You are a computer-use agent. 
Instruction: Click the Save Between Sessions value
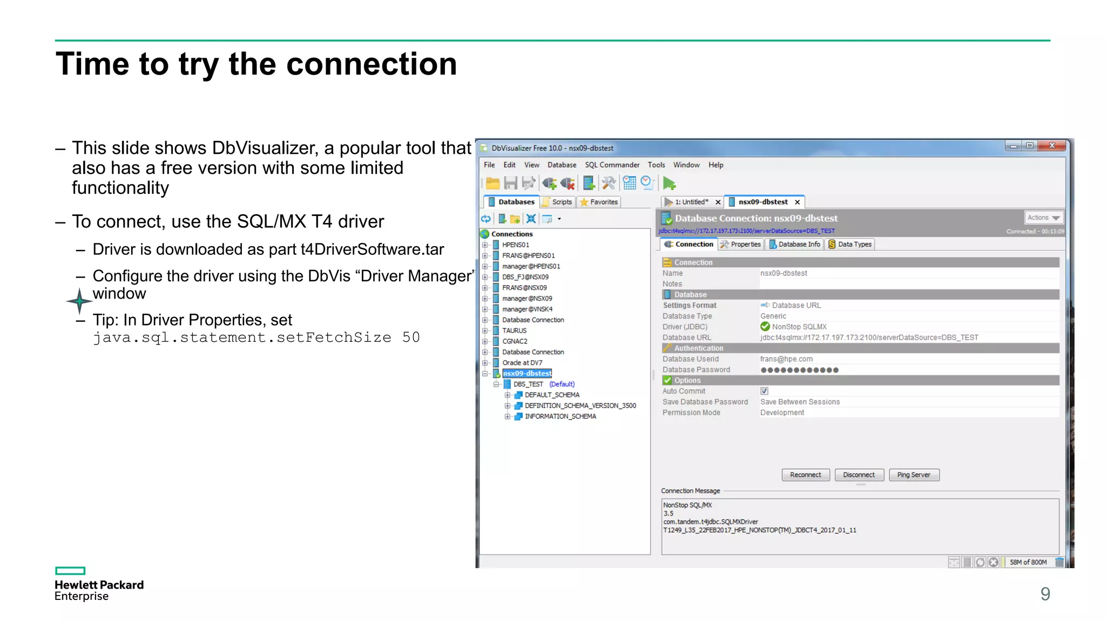pyautogui.click(x=800, y=402)
